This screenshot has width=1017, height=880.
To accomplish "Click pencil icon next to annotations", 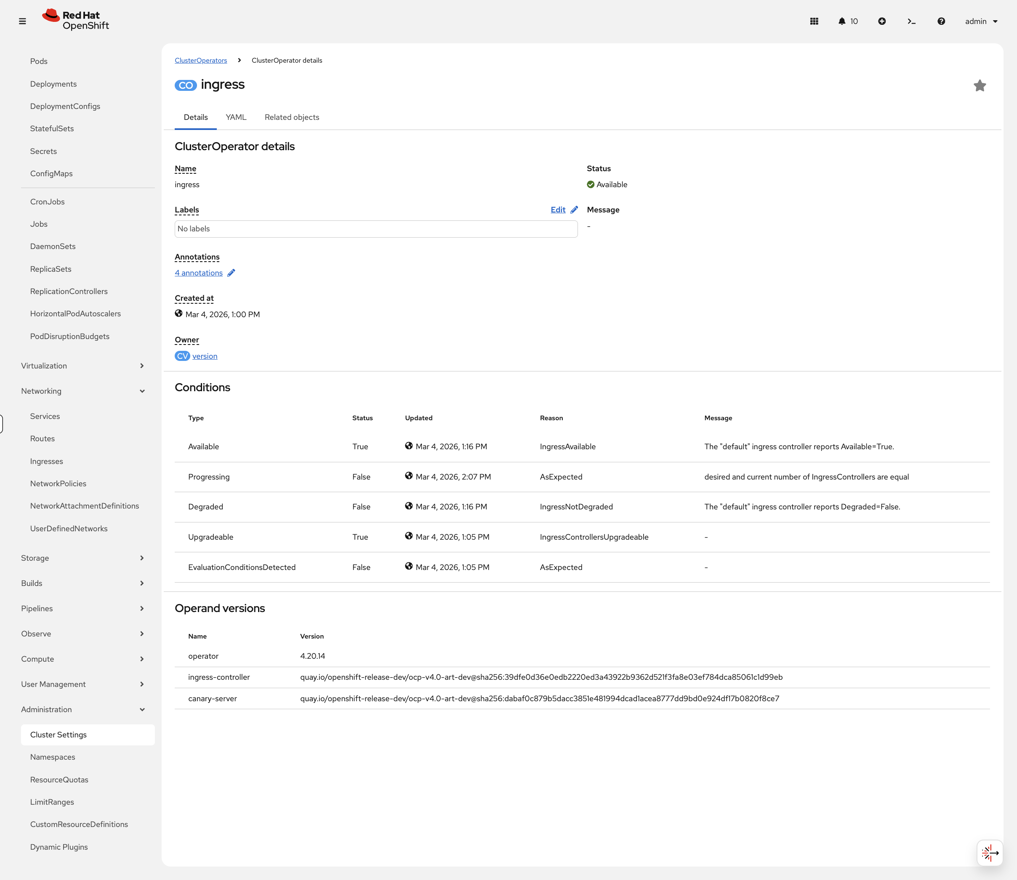I will click(232, 273).
